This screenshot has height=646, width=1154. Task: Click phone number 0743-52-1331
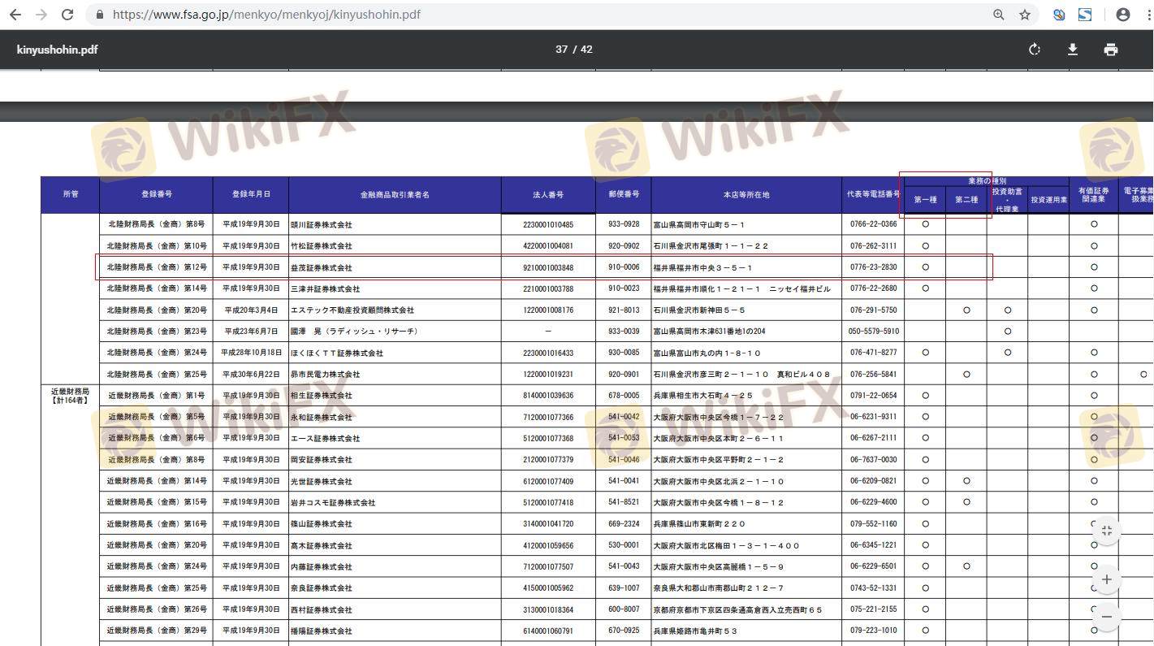[x=874, y=588]
